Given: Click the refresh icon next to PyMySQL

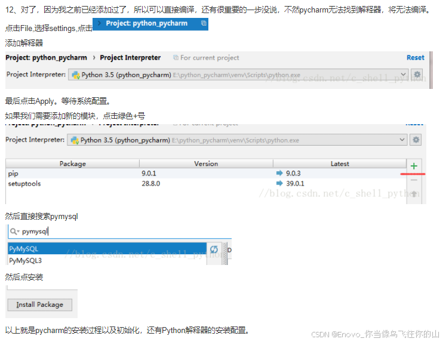Looking at the screenshot, I should coord(214,249).
